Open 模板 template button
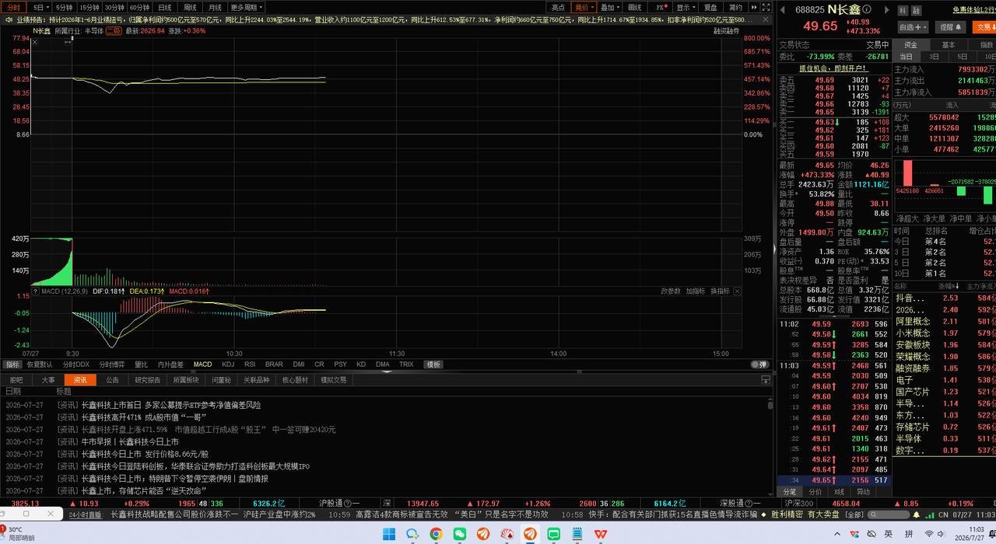 [433, 364]
